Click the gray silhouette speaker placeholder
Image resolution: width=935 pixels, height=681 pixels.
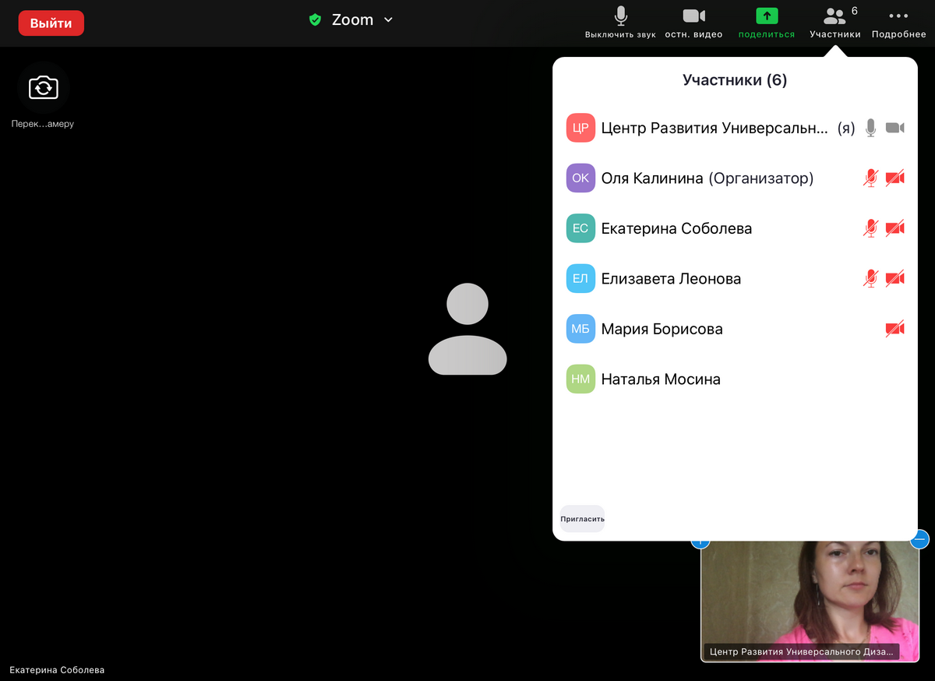point(467,329)
